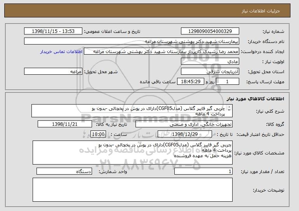Click the حداقل تاریخ اعتبار قیمت label
299x211 pixels.
[260, 134]
